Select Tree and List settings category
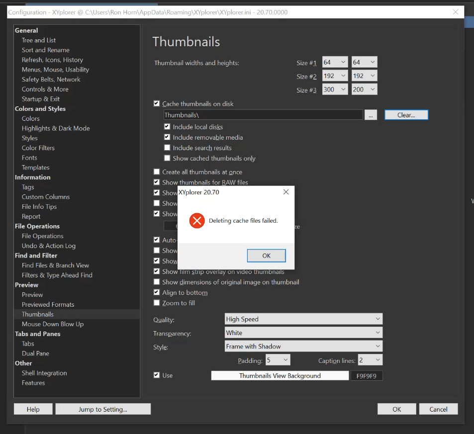This screenshot has width=474, height=434. (39, 40)
